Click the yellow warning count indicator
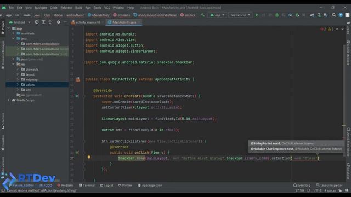351x197 pixels. pyautogui.click(x=331, y=29)
